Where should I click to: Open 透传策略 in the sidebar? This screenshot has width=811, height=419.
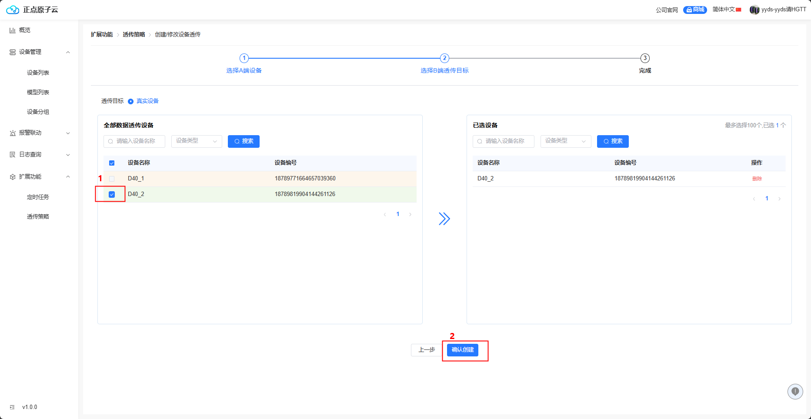coord(38,216)
